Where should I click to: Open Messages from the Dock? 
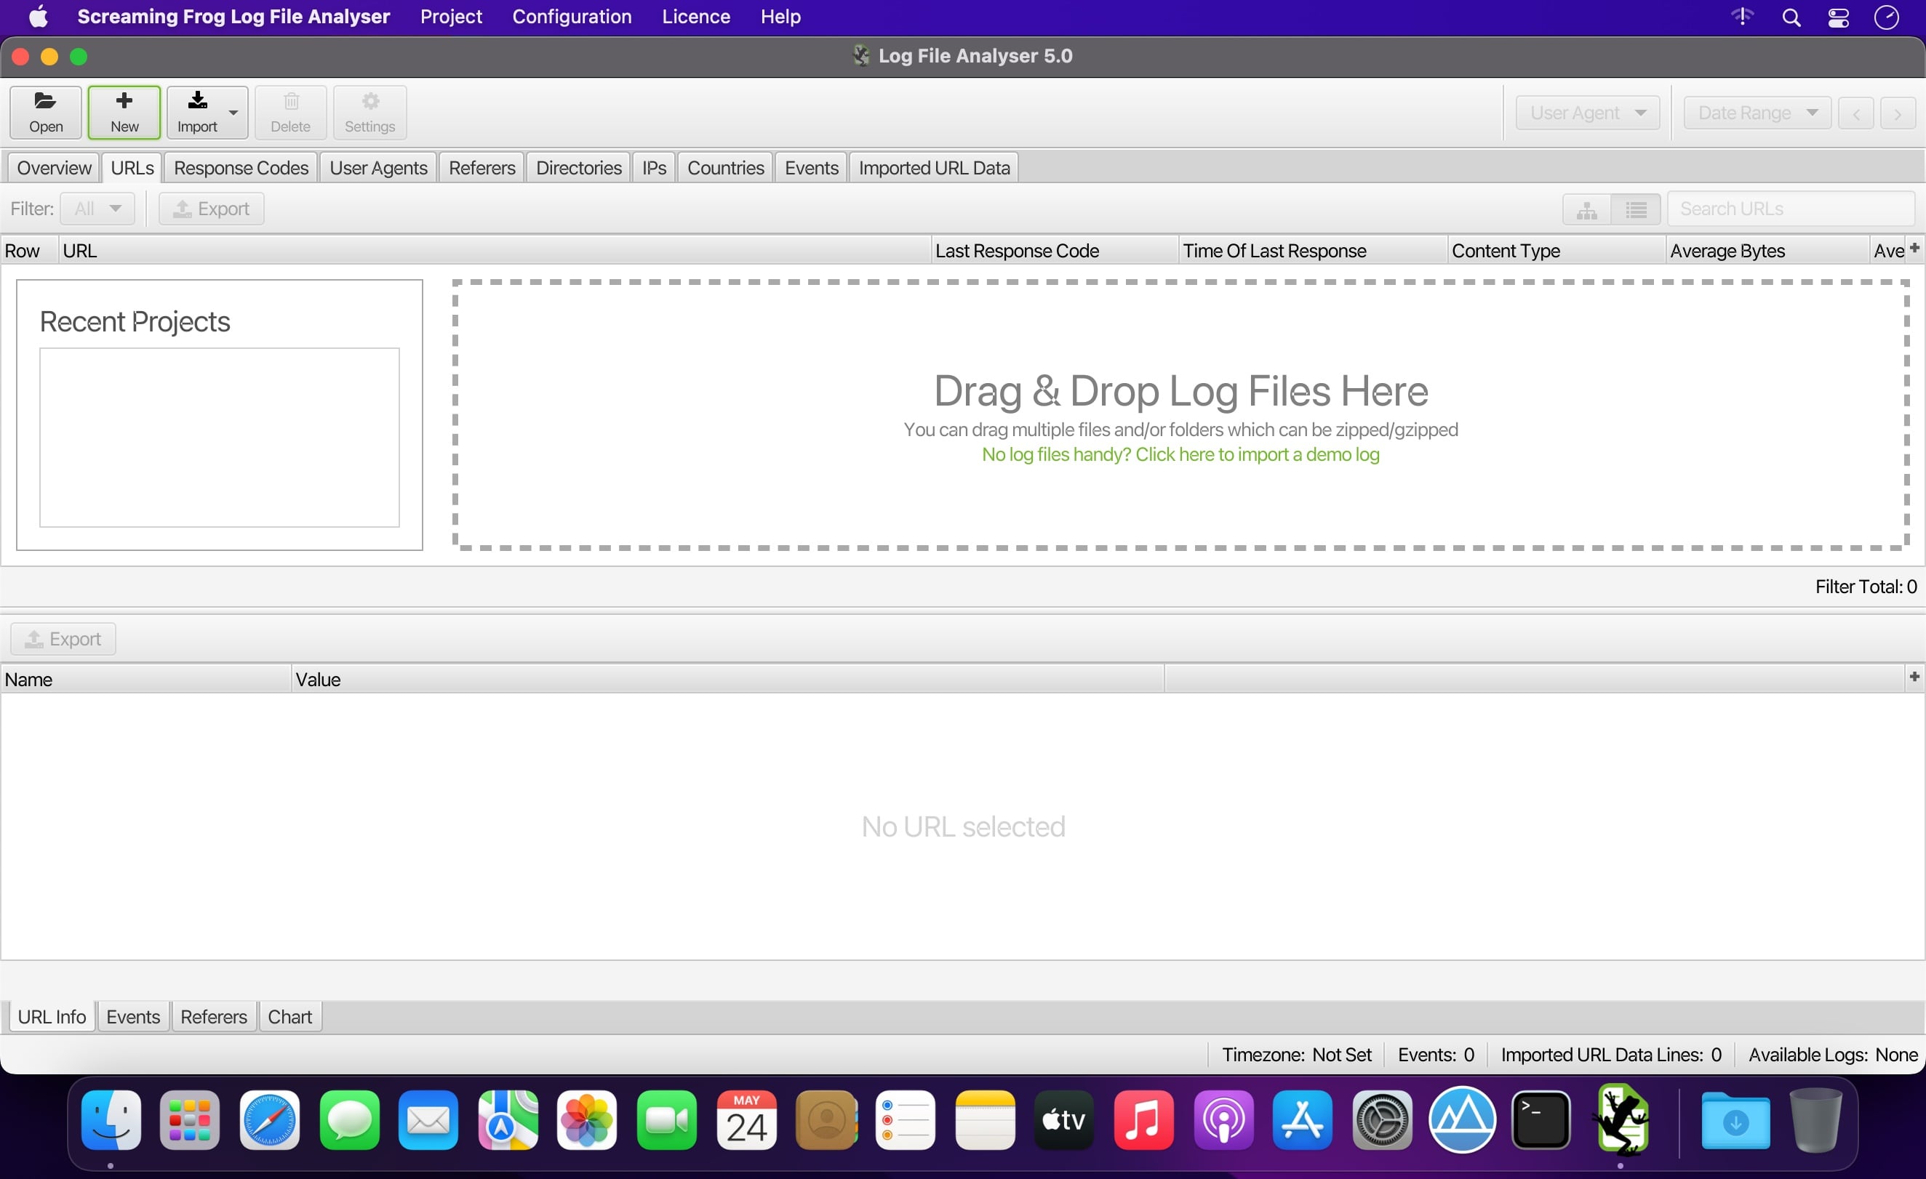349,1119
